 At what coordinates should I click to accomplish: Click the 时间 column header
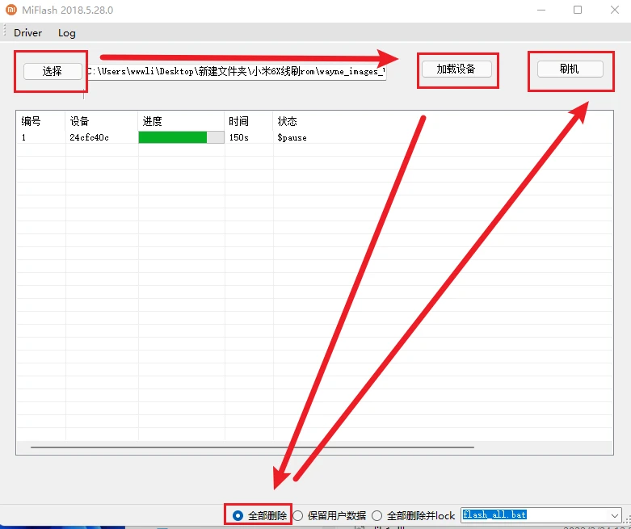(249, 121)
